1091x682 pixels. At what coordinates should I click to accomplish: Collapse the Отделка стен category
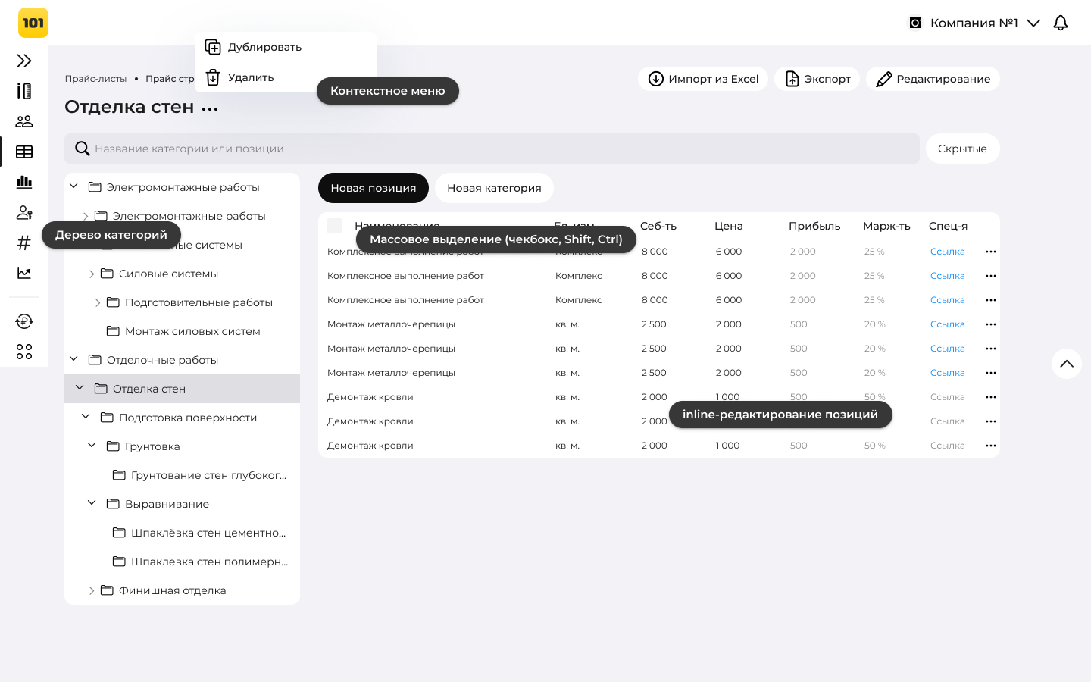click(x=80, y=388)
